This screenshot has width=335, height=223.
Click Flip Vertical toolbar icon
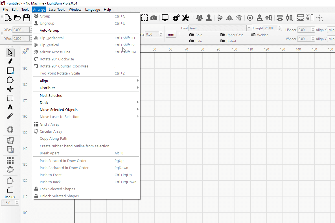[220, 18]
